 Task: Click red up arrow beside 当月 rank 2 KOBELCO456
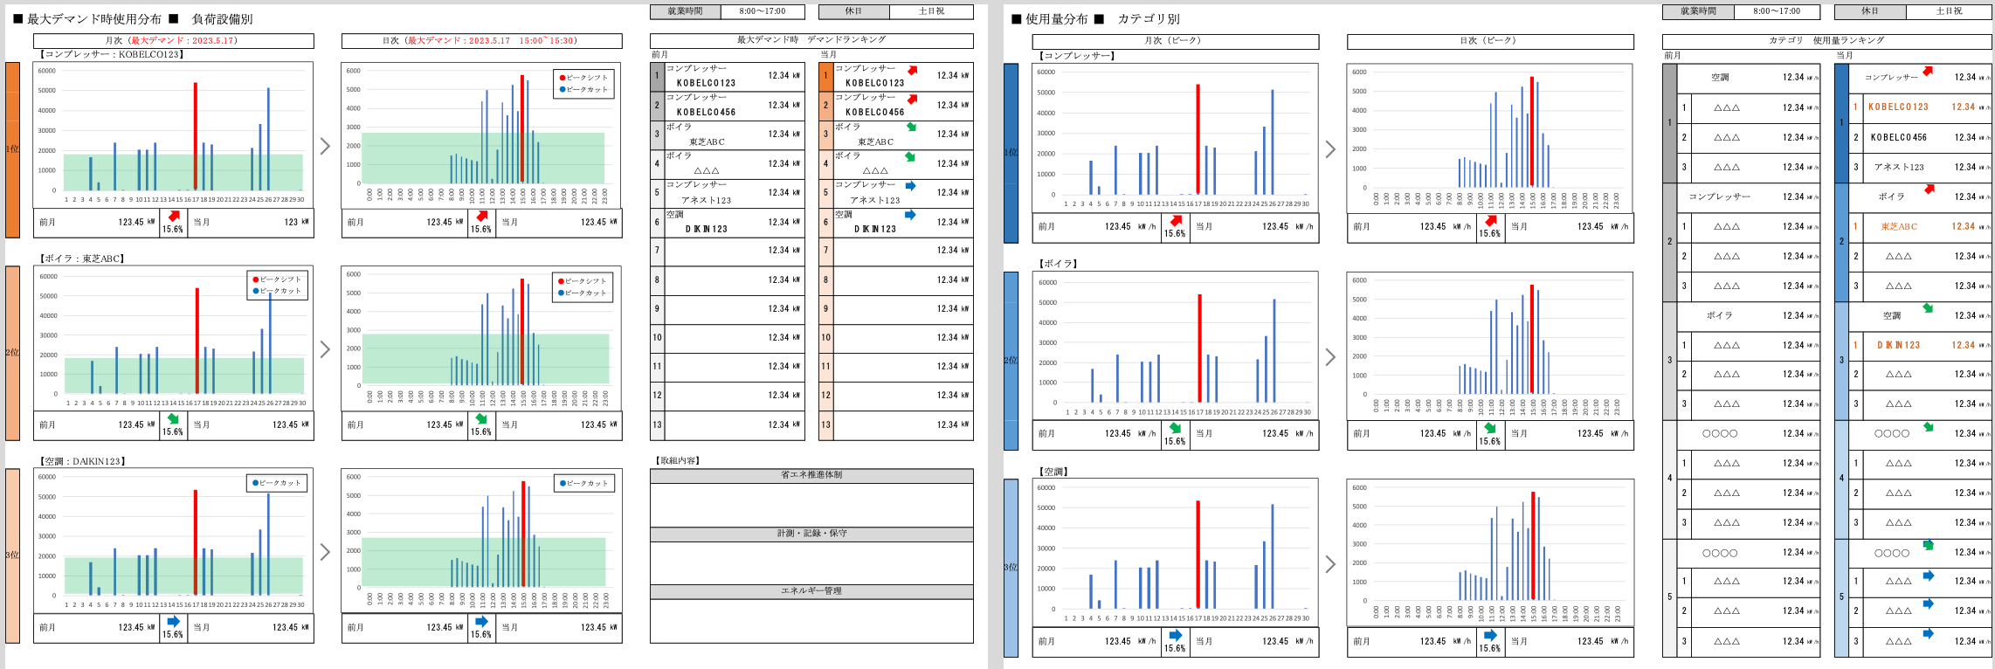pyautogui.click(x=912, y=99)
